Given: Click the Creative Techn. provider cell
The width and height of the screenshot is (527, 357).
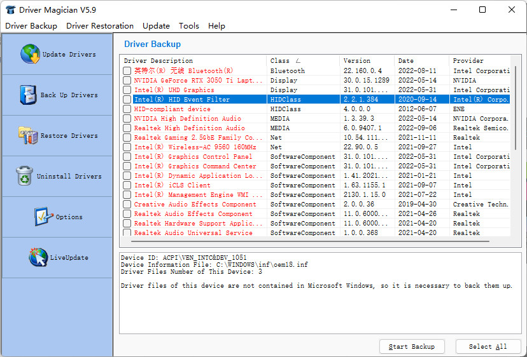Looking at the screenshot, I should click(481, 205).
